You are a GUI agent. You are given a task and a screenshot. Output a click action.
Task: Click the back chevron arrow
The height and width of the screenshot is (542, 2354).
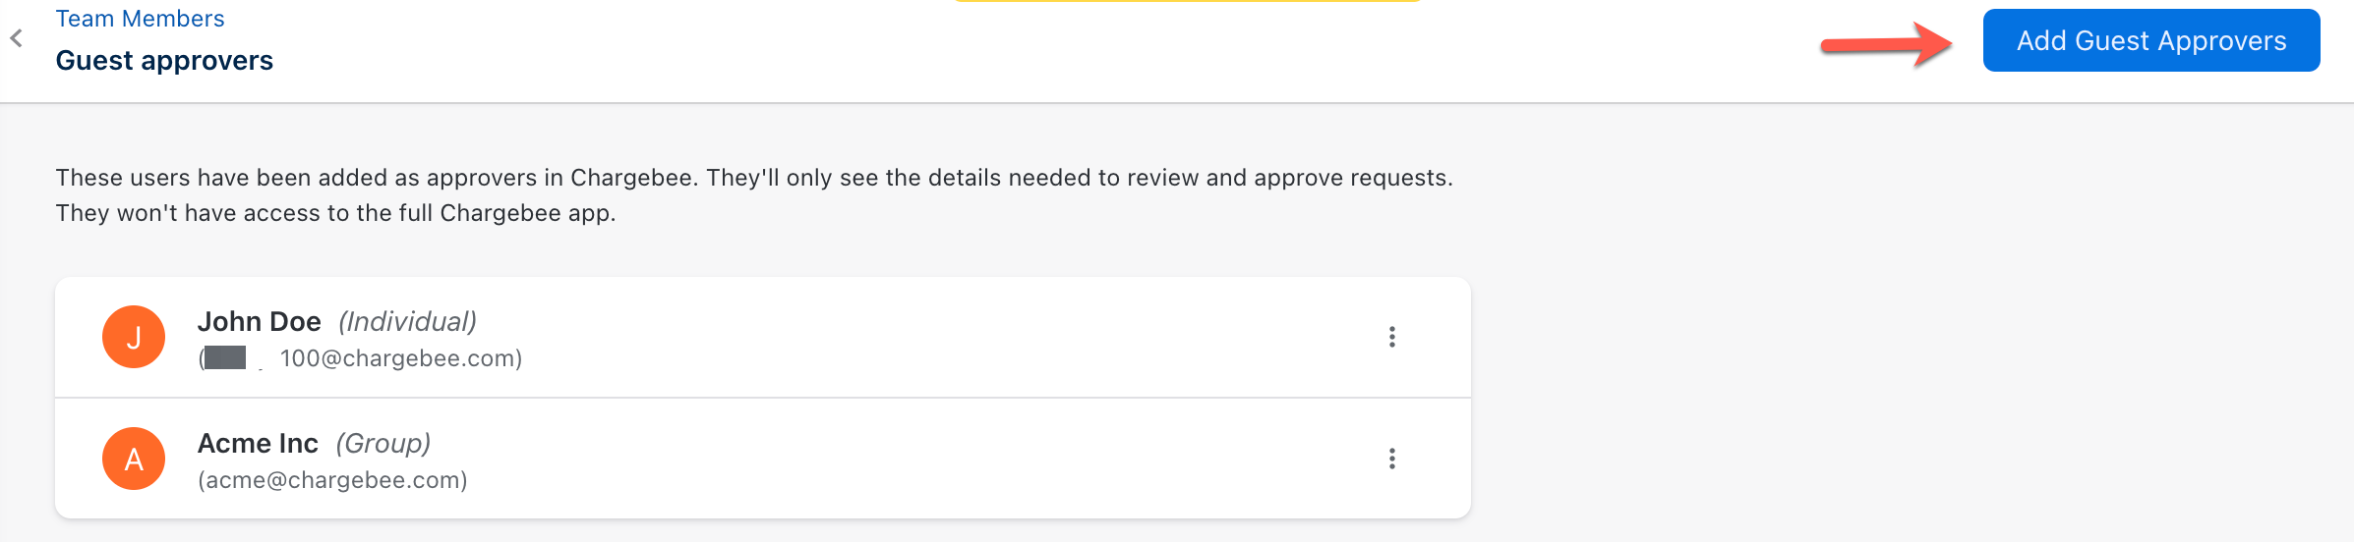[x=17, y=38]
